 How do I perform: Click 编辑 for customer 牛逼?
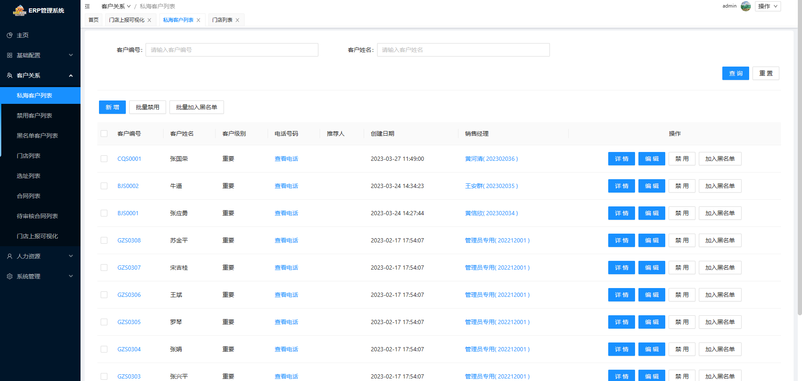[652, 186]
